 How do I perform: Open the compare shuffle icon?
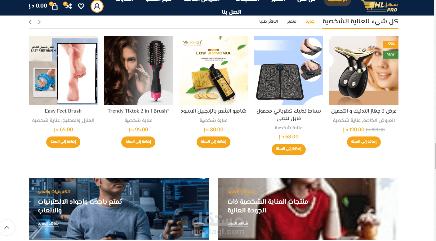pos(68,6)
